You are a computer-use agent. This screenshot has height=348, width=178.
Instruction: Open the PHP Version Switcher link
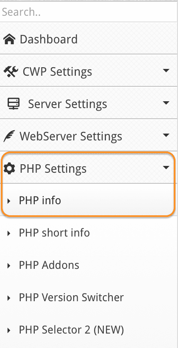71,298
